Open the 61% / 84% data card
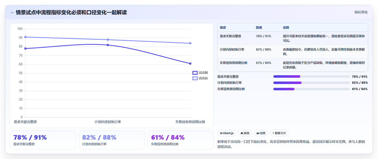378x159 pixels. tap(181, 140)
